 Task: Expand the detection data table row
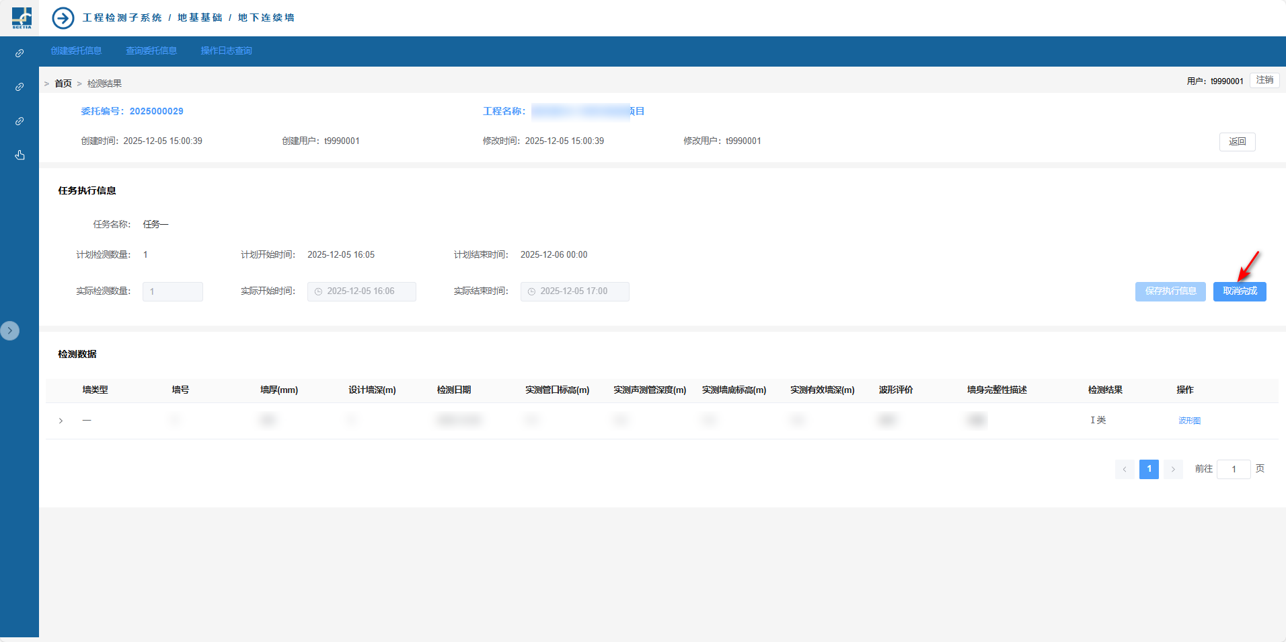click(61, 421)
